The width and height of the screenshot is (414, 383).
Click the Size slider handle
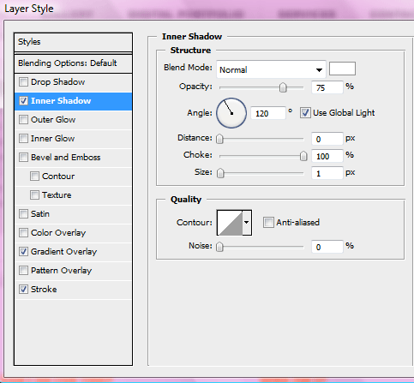tap(220, 173)
